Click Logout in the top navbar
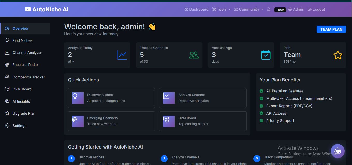Viewport: 352px width, 165px height. 316,9
